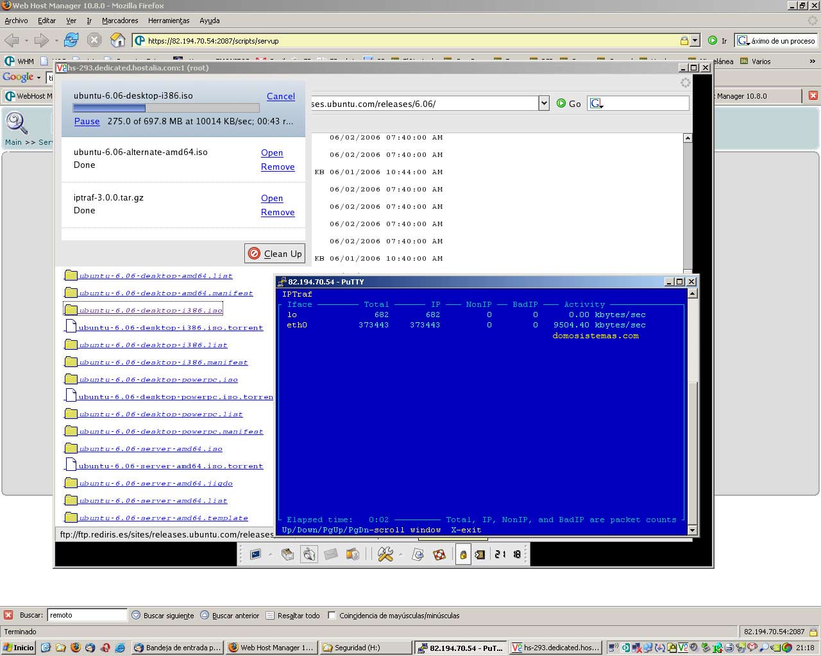This screenshot has width=821, height=656.
Task: Open the remote browser URL dropdown arrow
Action: (544, 103)
